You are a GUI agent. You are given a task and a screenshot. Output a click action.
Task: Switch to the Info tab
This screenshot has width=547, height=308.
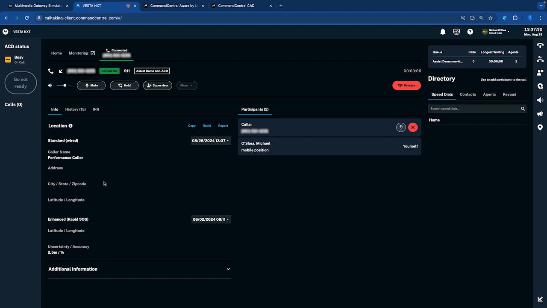pyautogui.click(x=55, y=110)
